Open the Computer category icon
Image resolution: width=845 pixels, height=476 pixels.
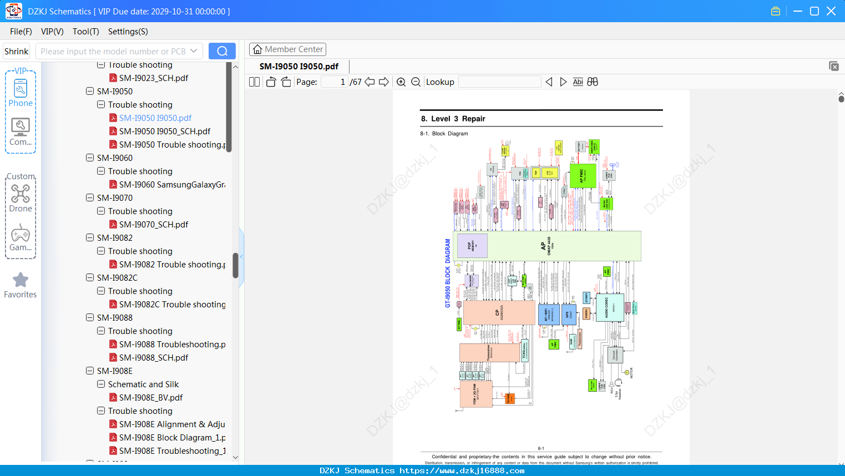(21, 131)
